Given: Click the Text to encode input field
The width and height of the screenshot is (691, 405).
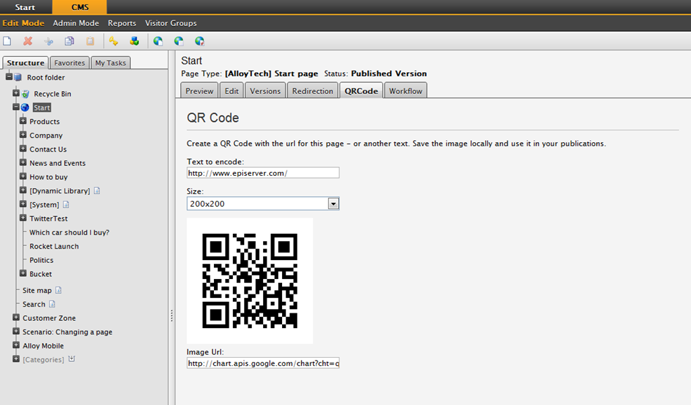Looking at the screenshot, I should (x=262, y=173).
